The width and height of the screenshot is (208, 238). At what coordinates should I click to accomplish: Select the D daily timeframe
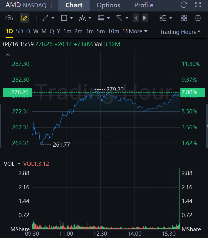point(28,31)
